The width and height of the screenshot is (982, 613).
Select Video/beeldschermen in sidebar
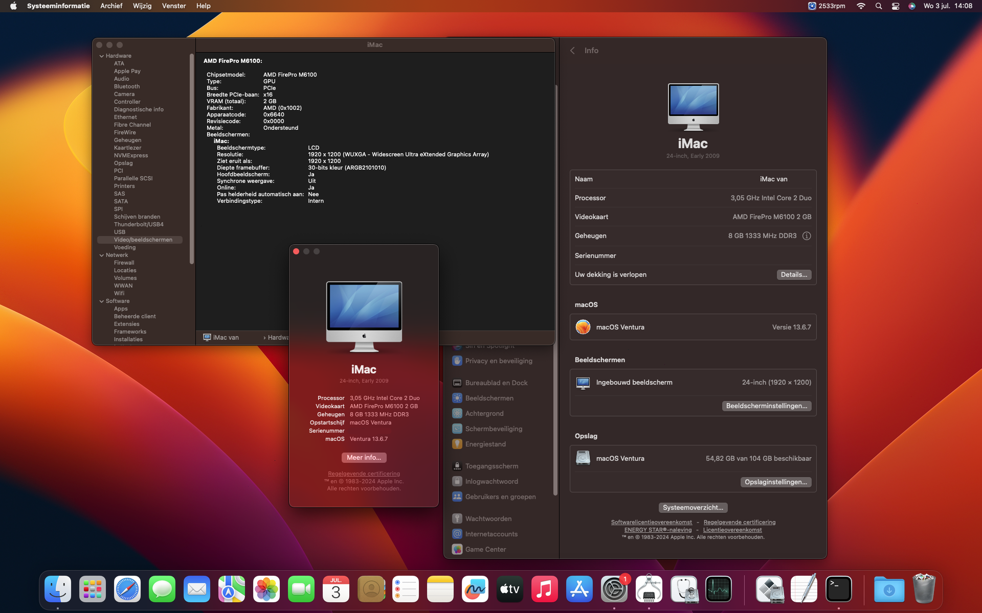(x=140, y=240)
